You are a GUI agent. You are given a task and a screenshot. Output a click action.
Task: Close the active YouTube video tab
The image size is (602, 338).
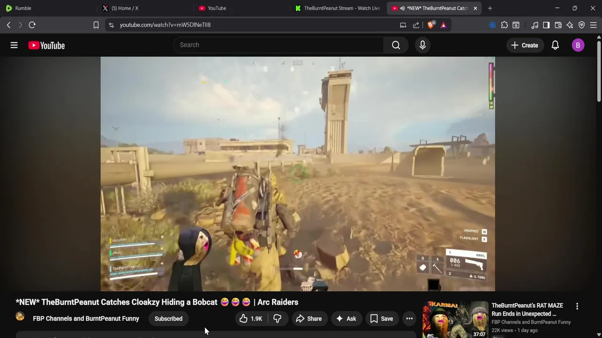tap(475, 8)
